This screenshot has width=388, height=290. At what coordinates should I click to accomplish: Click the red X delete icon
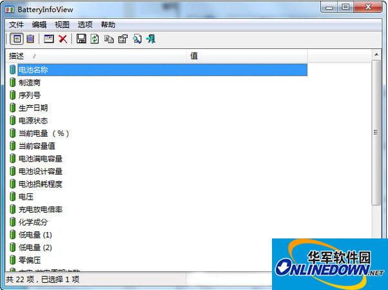point(63,39)
